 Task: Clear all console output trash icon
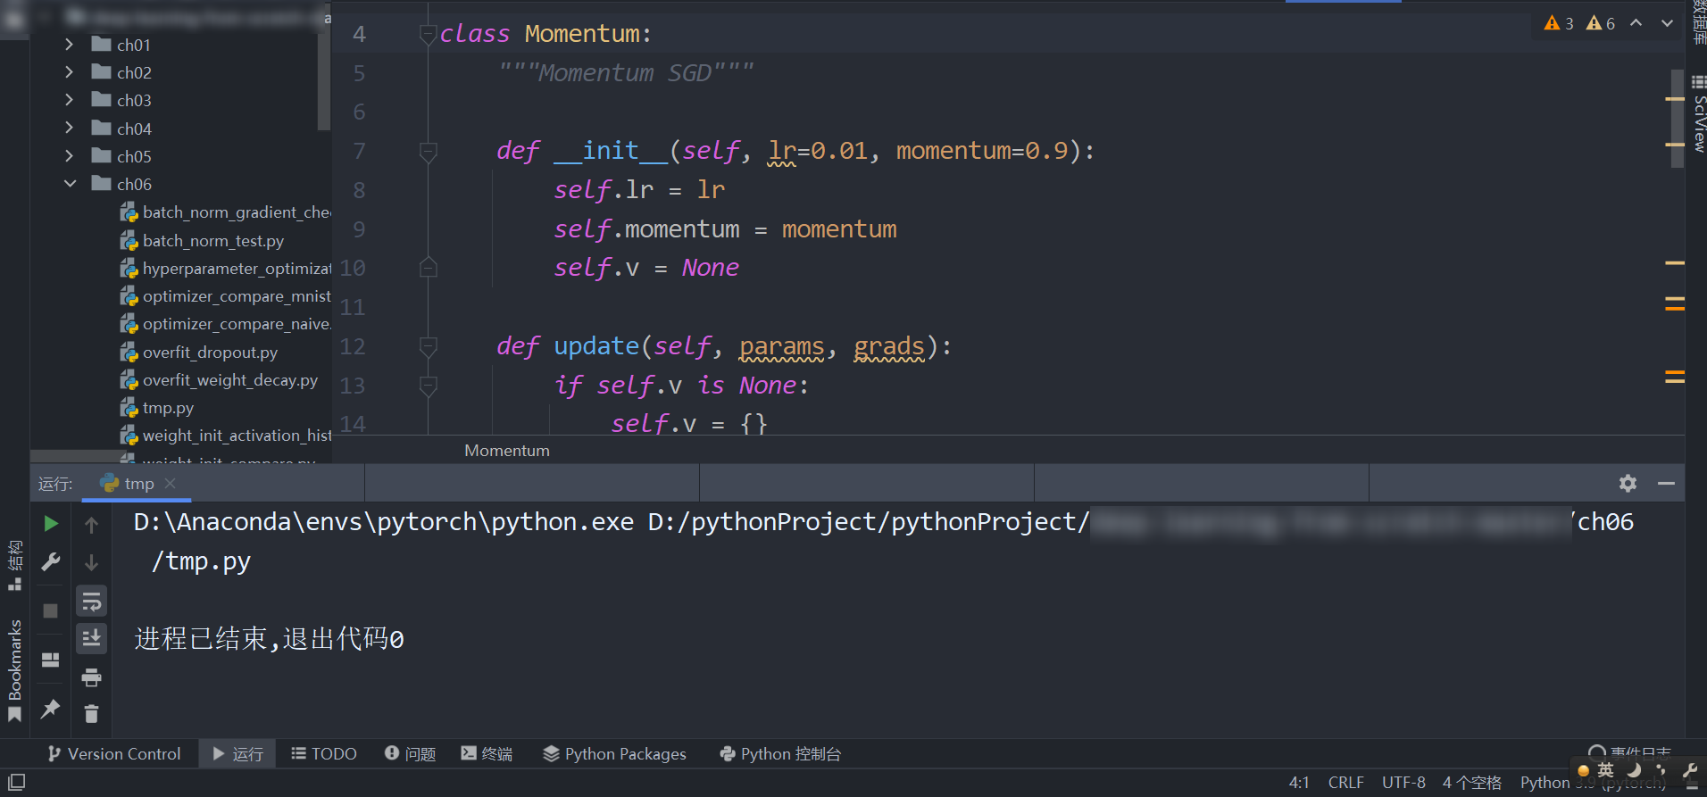[91, 714]
